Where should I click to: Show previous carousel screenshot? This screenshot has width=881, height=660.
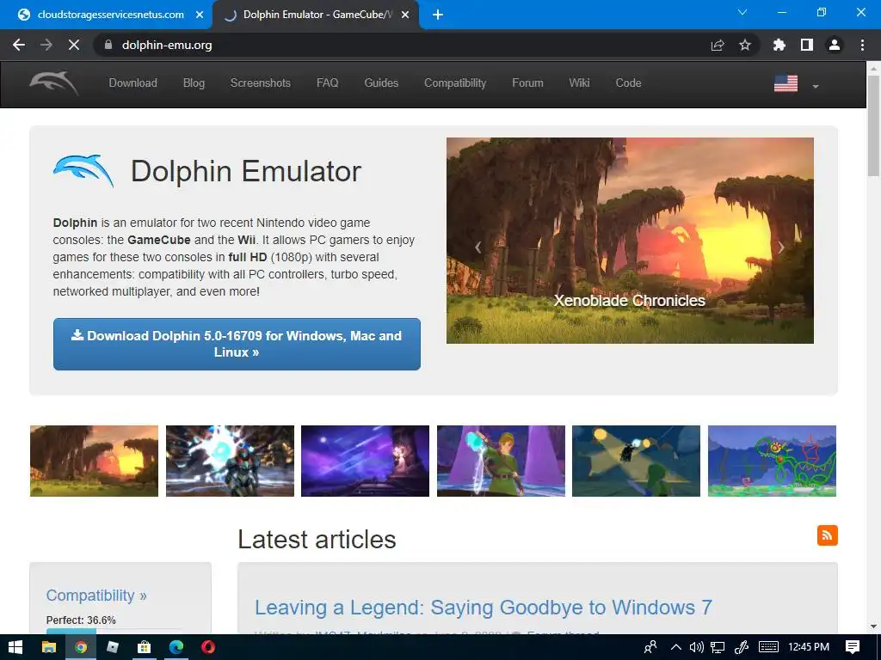click(x=478, y=247)
